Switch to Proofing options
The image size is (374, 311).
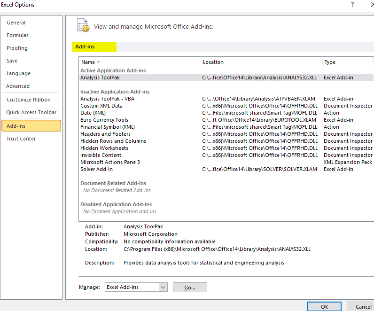point(17,48)
